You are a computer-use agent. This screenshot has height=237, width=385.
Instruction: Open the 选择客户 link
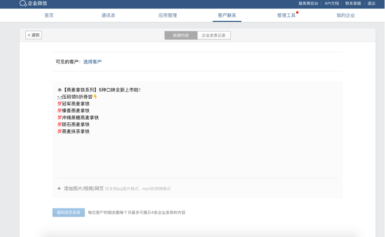92,62
